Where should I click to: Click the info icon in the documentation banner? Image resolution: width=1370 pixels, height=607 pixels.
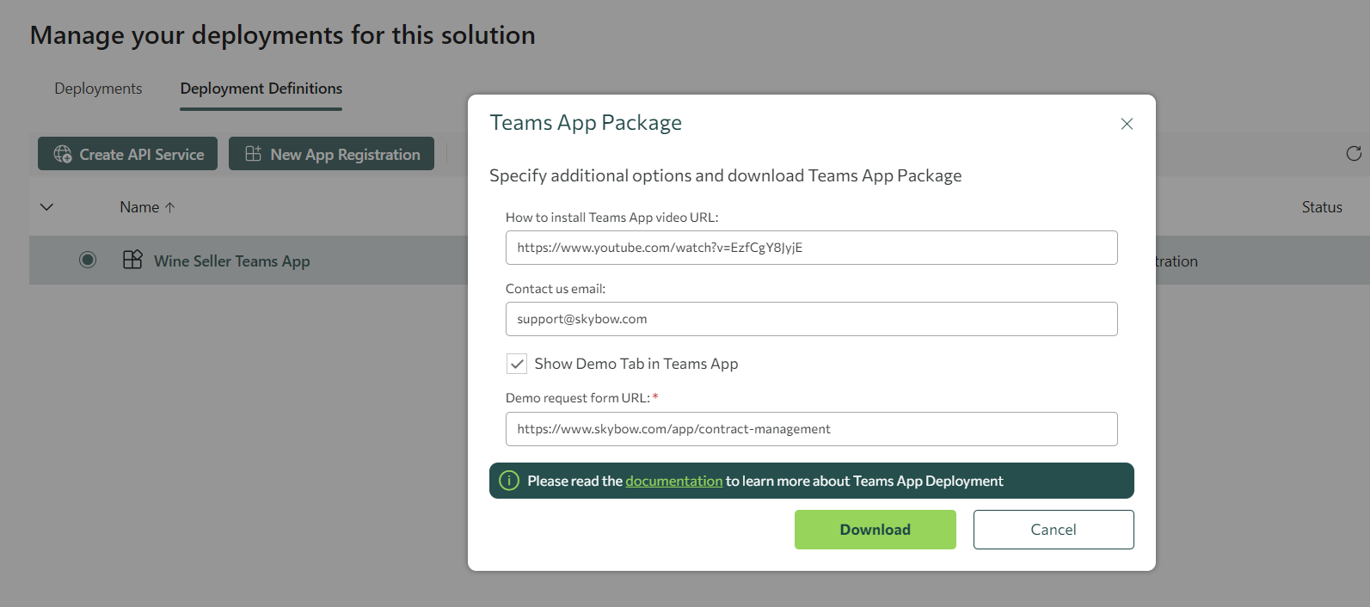(509, 481)
